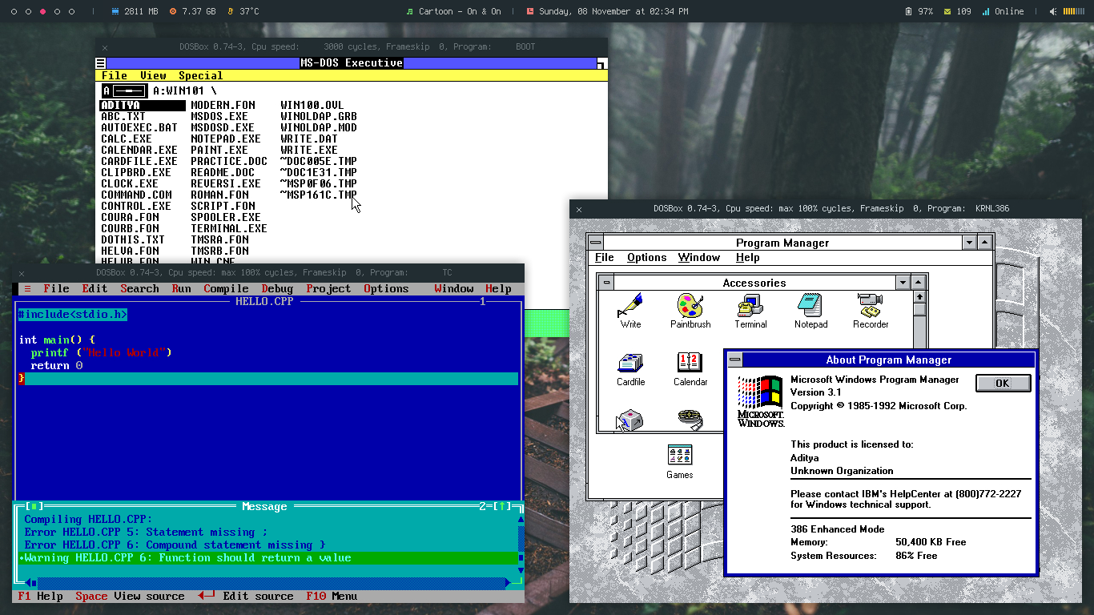
Task: Open the MS-DOS Executive system menu box
Action: click(100, 63)
